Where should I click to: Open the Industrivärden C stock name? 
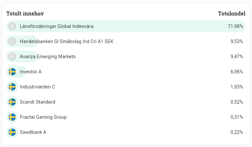(37, 87)
